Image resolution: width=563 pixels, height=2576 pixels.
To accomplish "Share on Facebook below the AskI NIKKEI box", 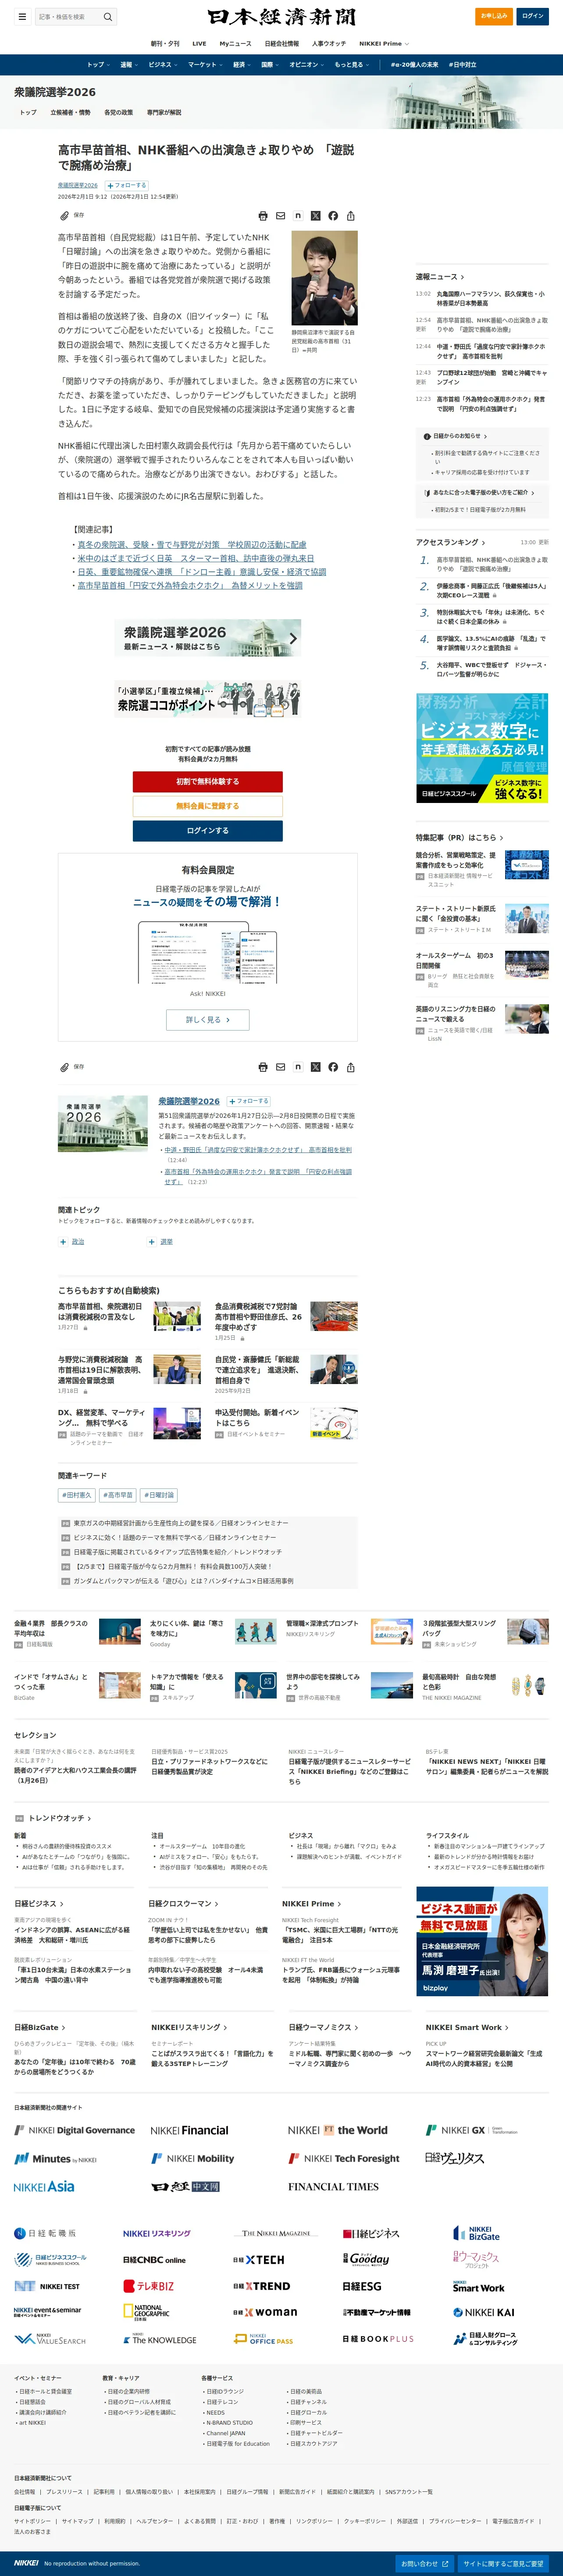I will coord(333,1067).
